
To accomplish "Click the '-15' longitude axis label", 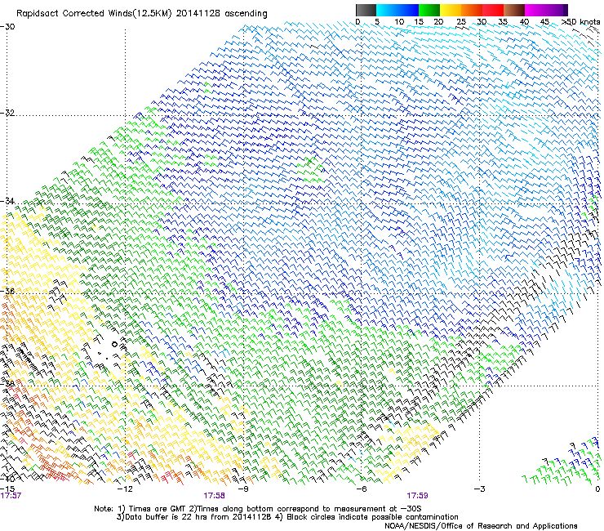I will point(7,489).
